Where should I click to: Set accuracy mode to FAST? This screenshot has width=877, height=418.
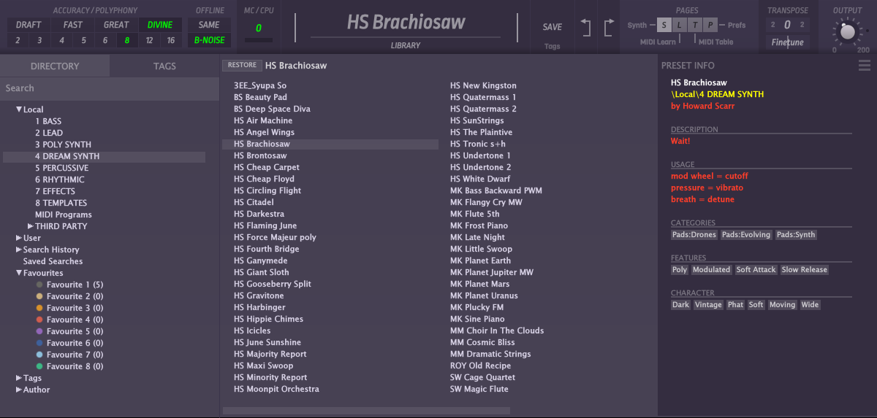(x=72, y=25)
